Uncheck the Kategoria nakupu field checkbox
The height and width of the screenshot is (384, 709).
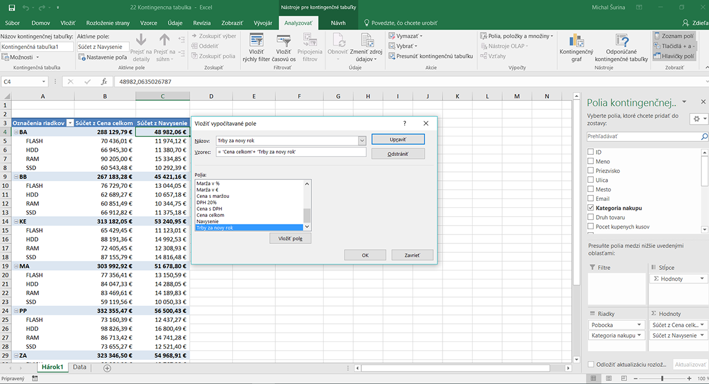click(591, 208)
